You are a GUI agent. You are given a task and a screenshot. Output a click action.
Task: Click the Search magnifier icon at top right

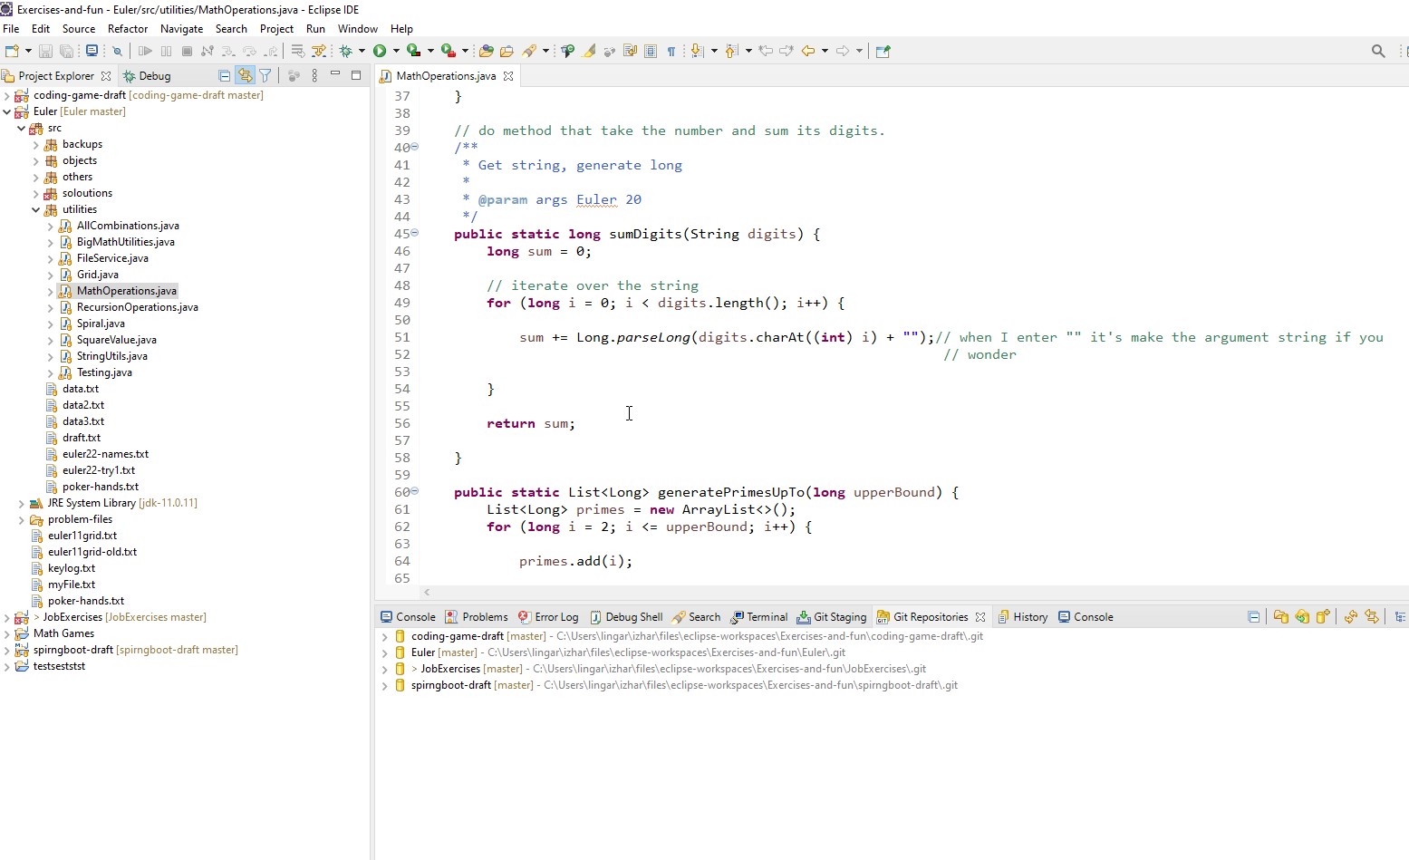click(1378, 52)
